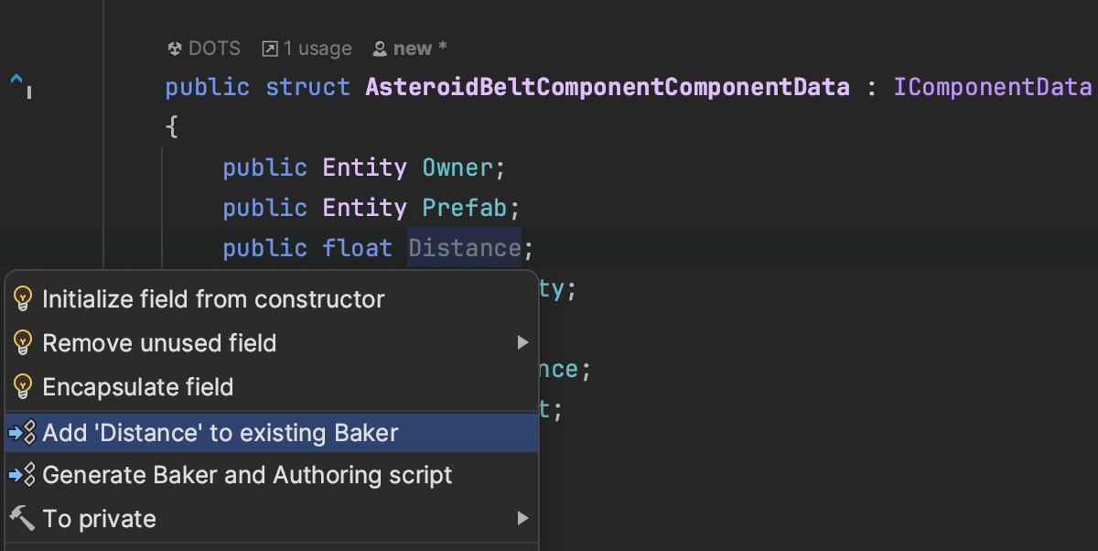This screenshot has height=551, width=1098.
Task: Click the lightbulb icon beside Encapsulate field
Action: 23,387
